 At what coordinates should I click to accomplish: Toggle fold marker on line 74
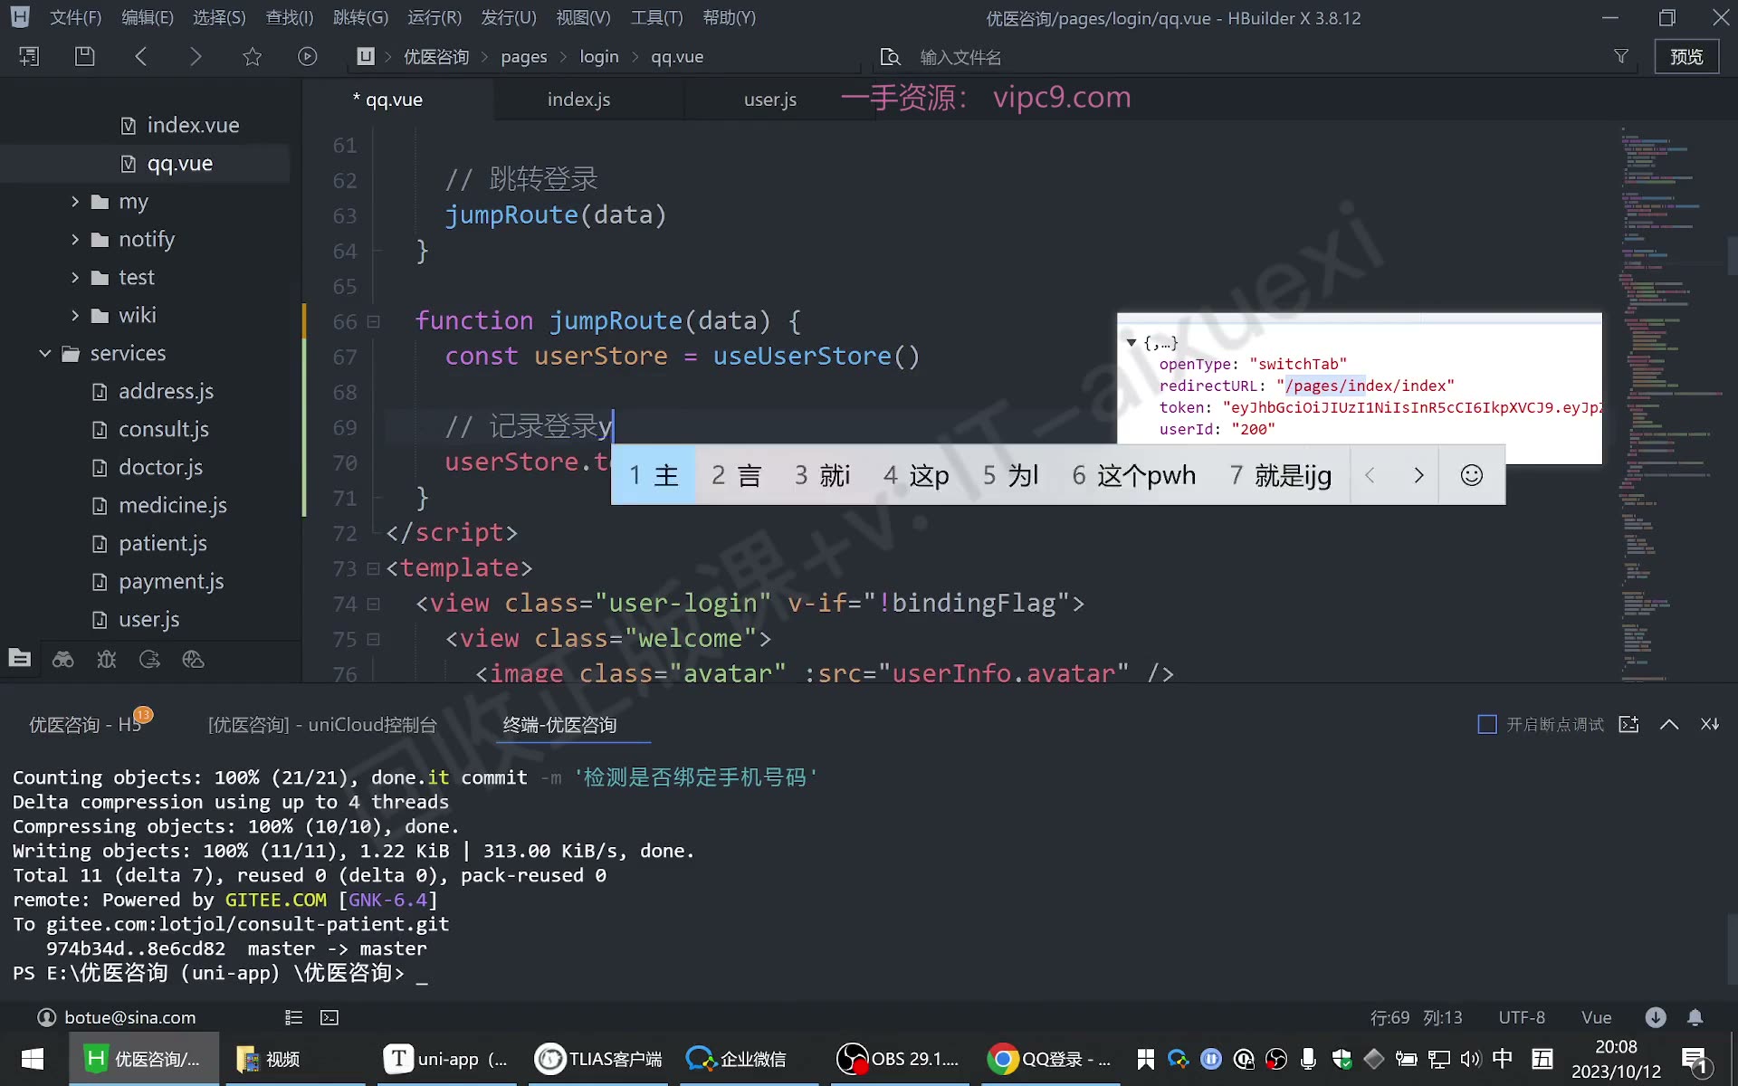(x=373, y=604)
